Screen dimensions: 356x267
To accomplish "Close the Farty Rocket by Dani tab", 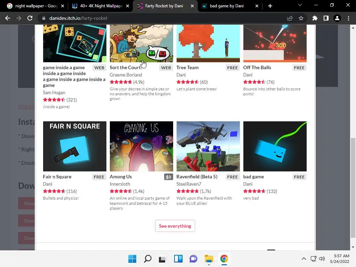I will [x=192, y=6].
